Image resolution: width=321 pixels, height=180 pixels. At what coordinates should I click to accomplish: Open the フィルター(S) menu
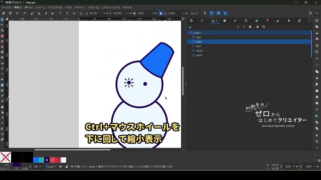[x=93, y=7]
